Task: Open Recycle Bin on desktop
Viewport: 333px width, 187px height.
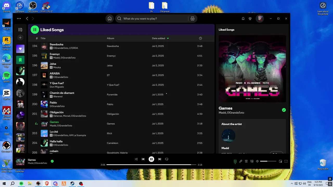Action: pos(323,164)
